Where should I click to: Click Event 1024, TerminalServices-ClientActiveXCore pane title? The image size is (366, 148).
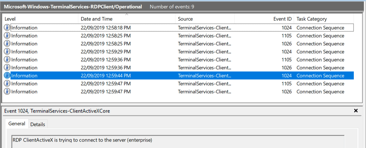tap(57, 111)
